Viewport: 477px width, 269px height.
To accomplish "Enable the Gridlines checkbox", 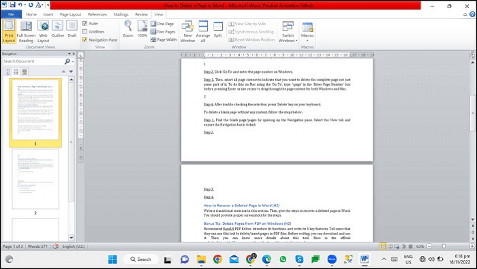I will click(85, 31).
